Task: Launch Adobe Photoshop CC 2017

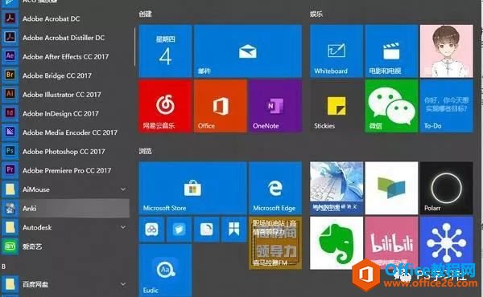Action: coord(65,152)
